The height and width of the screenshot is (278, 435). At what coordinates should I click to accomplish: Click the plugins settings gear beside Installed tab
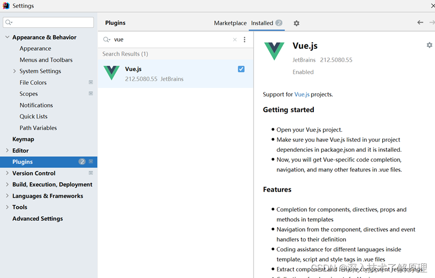click(x=296, y=23)
